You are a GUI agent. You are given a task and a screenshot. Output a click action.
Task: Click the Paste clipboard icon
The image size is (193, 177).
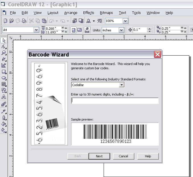(x=44, y=21)
